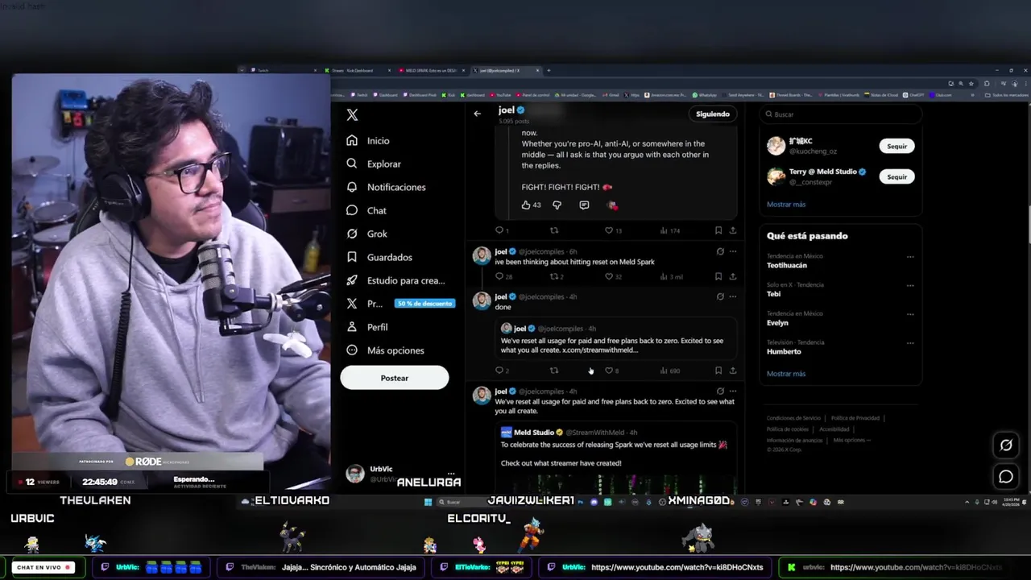Follow Terry @ Meld Studio with Seguir
Viewport: 1031px width, 580px height.
[896, 176]
